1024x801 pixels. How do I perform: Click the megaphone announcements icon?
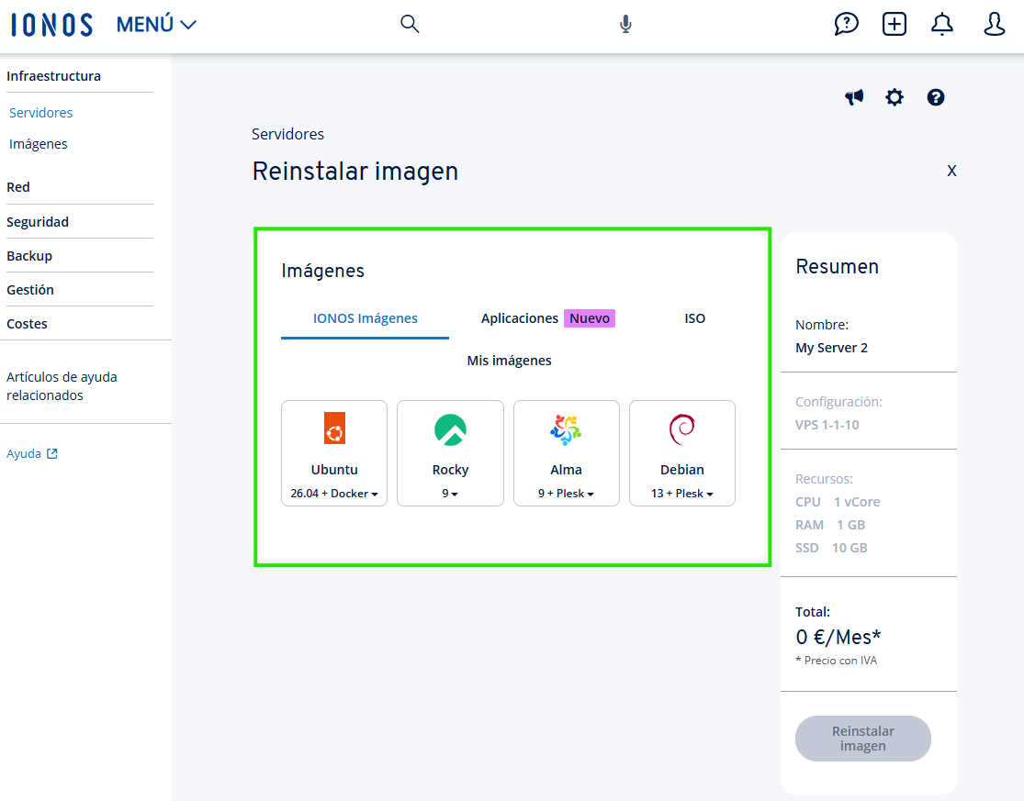click(854, 97)
